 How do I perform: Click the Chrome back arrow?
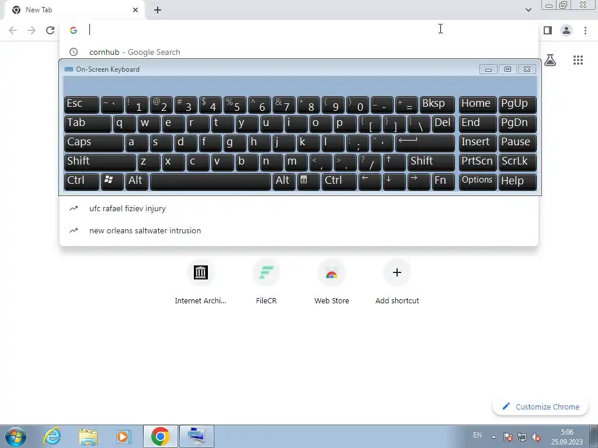pyautogui.click(x=13, y=30)
